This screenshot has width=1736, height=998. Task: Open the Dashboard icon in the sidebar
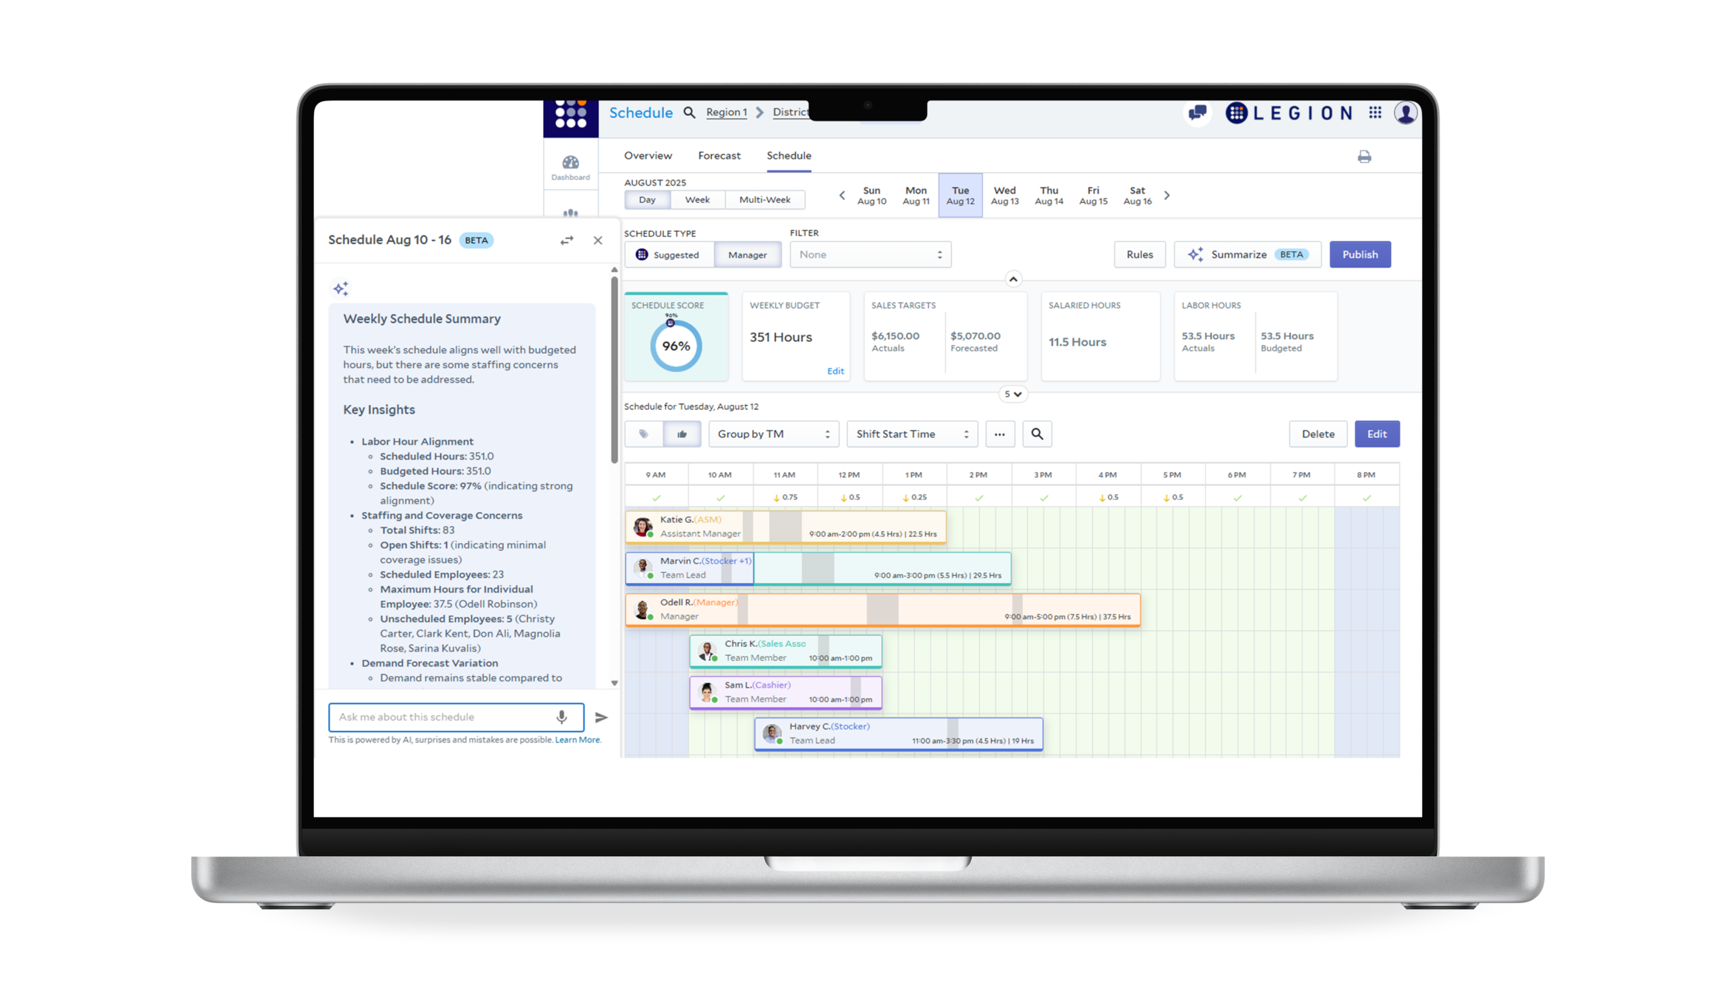570,163
